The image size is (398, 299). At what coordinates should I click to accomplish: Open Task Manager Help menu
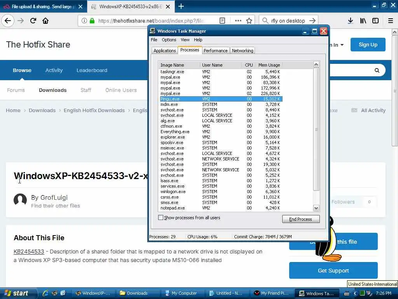point(198,40)
